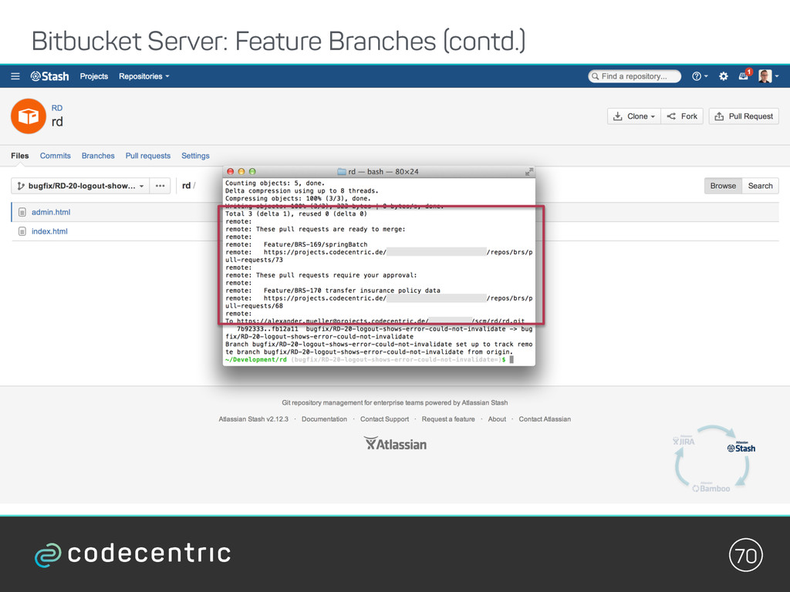Open the admin.html file
Viewport: 790px width, 592px height.
[x=51, y=212]
